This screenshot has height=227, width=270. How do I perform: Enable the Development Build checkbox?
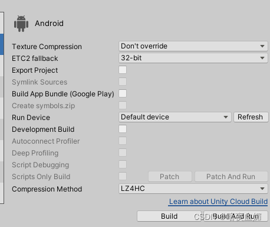coord(123,129)
